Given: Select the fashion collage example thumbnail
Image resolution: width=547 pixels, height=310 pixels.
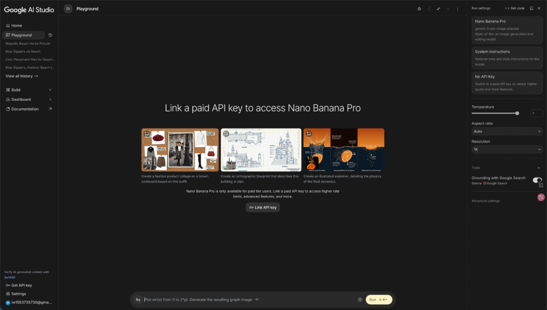Looking at the screenshot, I should click(x=180, y=150).
